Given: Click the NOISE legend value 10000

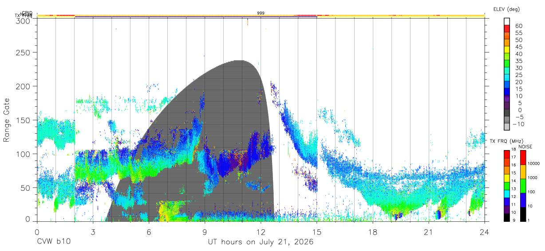Looking at the screenshot, I should [535, 164].
